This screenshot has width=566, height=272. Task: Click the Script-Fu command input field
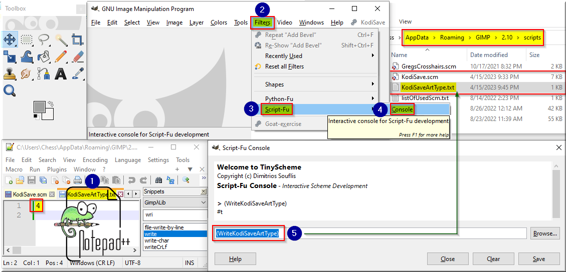point(371,233)
